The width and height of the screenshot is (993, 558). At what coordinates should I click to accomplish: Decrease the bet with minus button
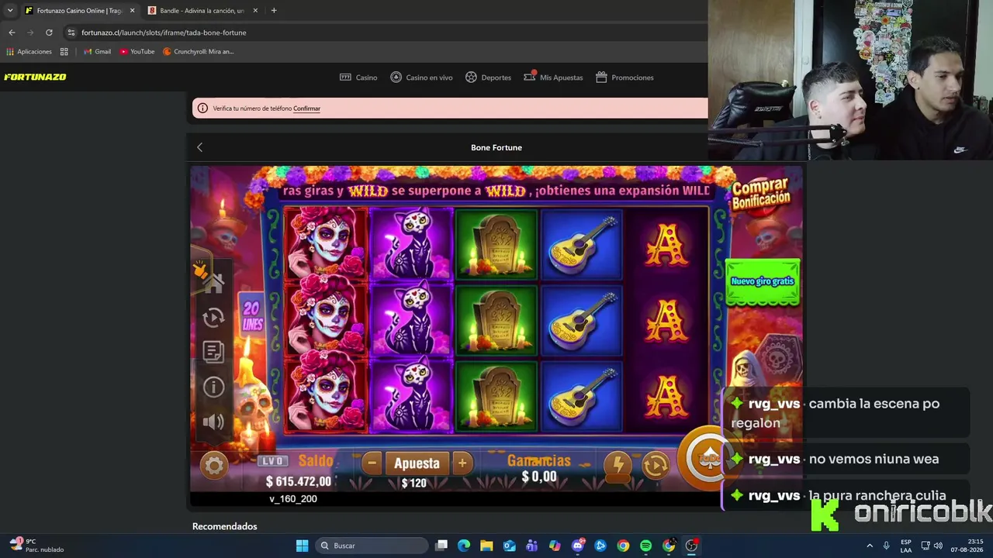click(x=372, y=463)
